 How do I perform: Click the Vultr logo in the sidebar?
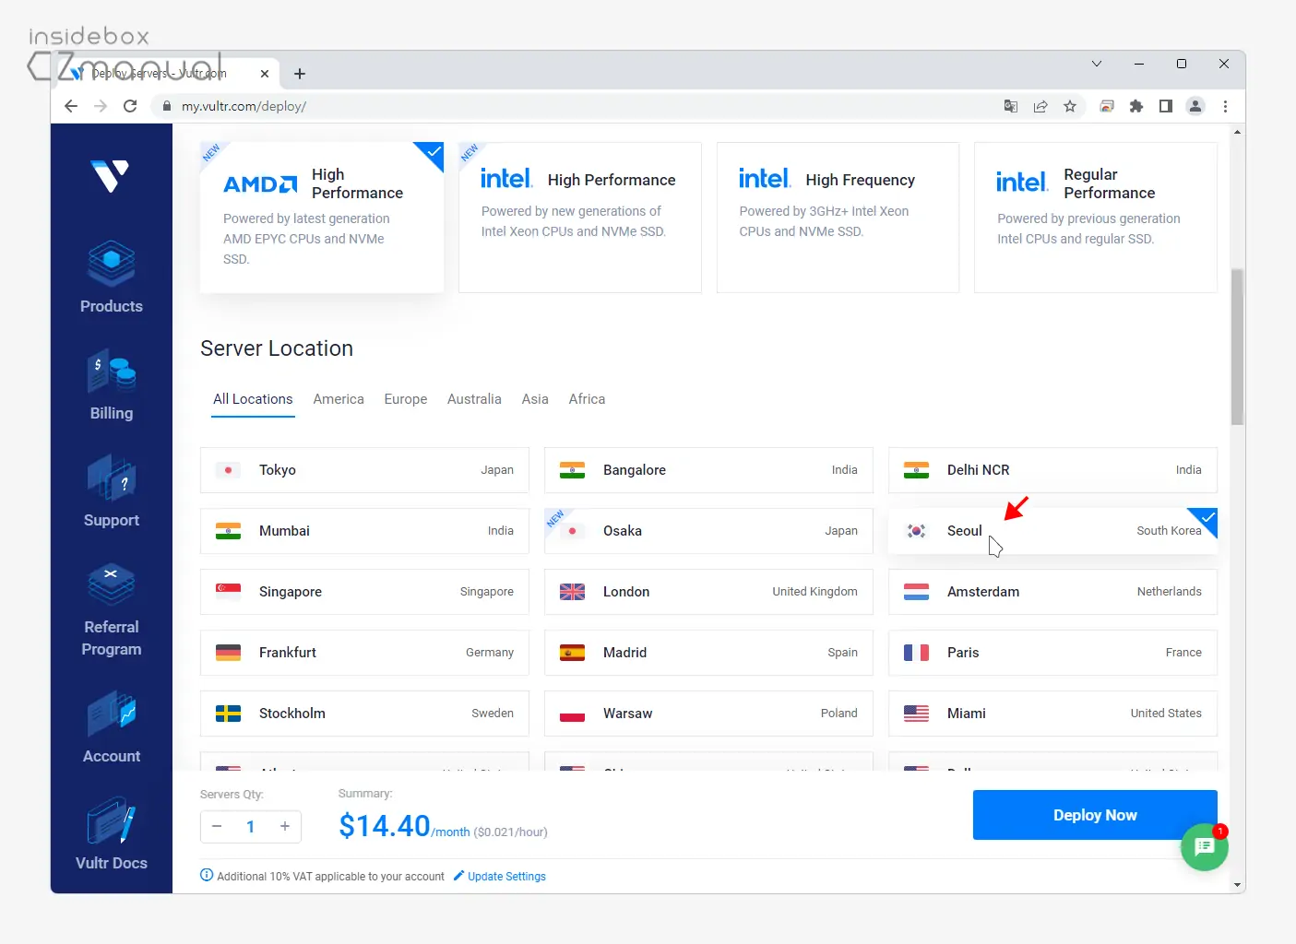pos(111,175)
